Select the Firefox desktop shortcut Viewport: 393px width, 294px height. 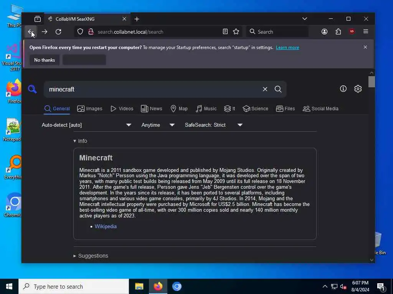(x=14, y=91)
